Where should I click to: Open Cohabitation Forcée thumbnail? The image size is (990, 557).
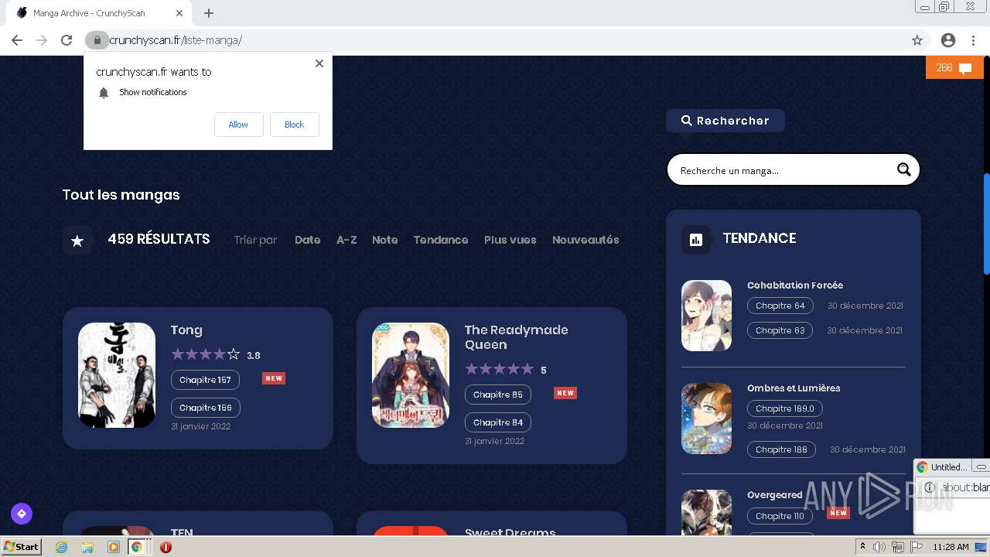[x=706, y=316]
